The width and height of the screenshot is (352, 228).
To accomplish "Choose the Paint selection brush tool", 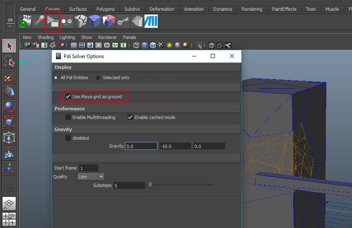I will (x=9, y=77).
